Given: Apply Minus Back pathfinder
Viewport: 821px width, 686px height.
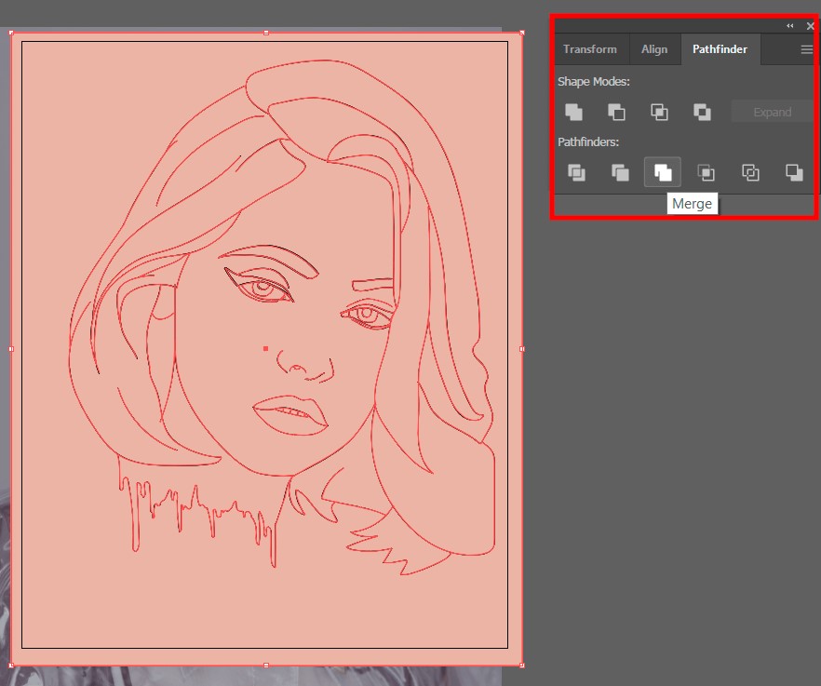Looking at the screenshot, I should pyautogui.click(x=793, y=172).
